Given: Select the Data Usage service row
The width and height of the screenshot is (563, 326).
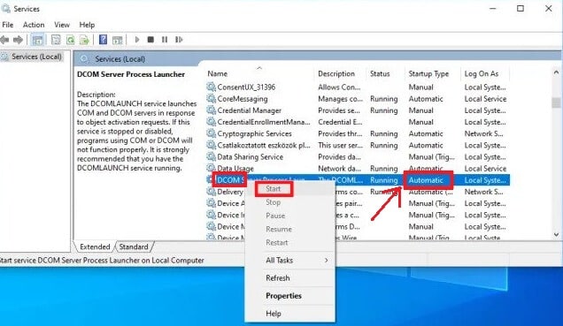Looking at the screenshot, I should point(358,169).
